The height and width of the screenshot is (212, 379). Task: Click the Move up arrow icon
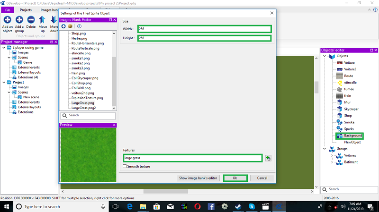pos(42,20)
